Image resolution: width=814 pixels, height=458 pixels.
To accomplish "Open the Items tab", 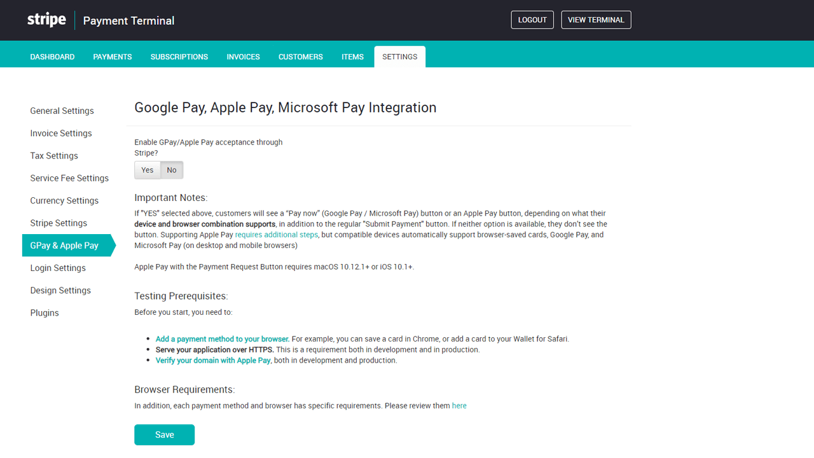I will point(352,57).
